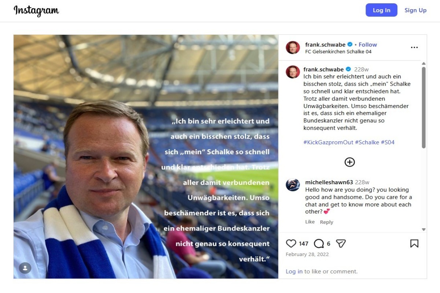This screenshot has height=293, width=440.
Task: Open Instagram home via logo
Action: [x=36, y=11]
